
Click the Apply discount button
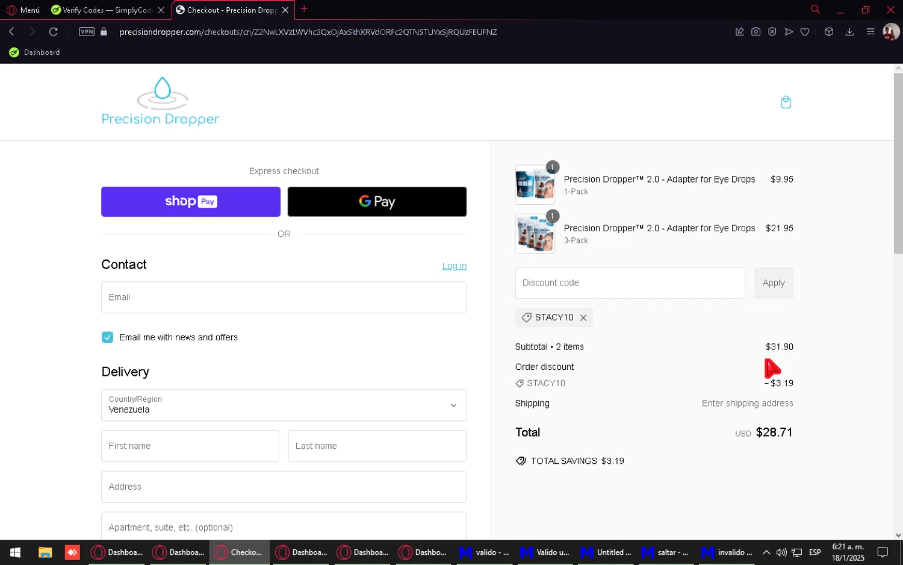tap(774, 283)
